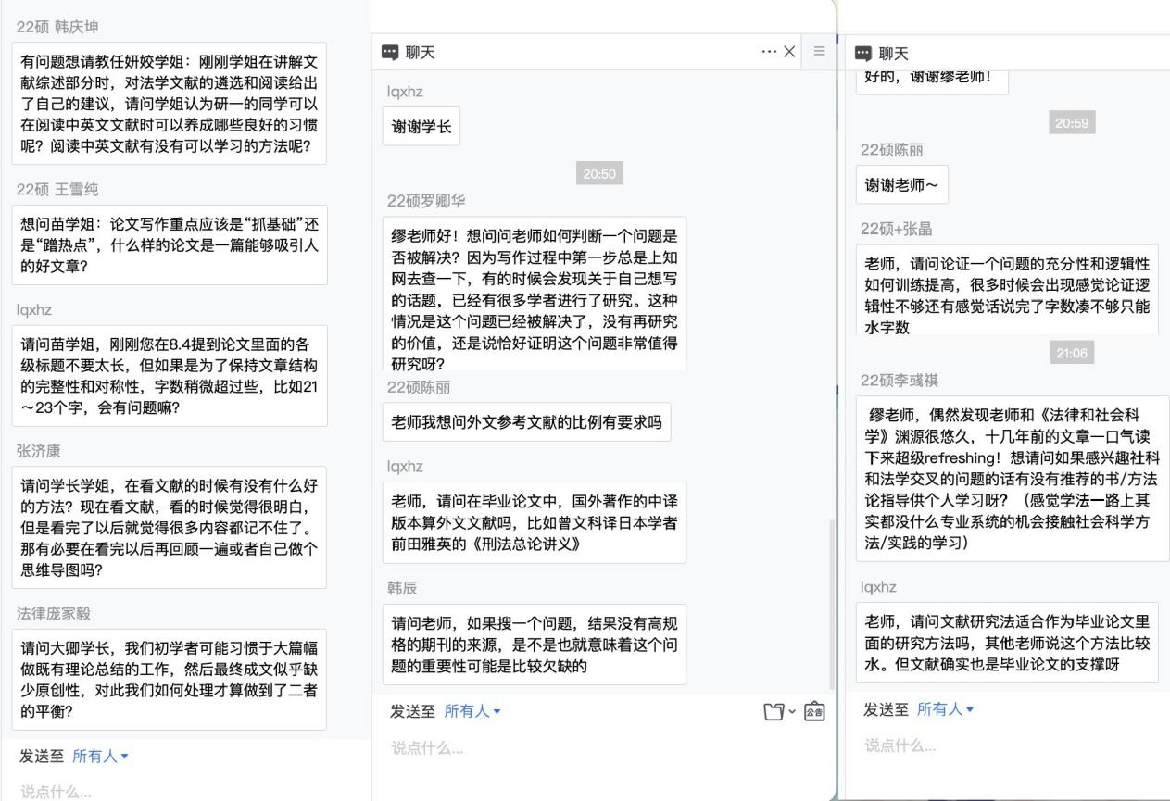This screenshot has height=801, width=1170.
Task: Open the more options (···) menu in middle chat header
Action: point(769,53)
